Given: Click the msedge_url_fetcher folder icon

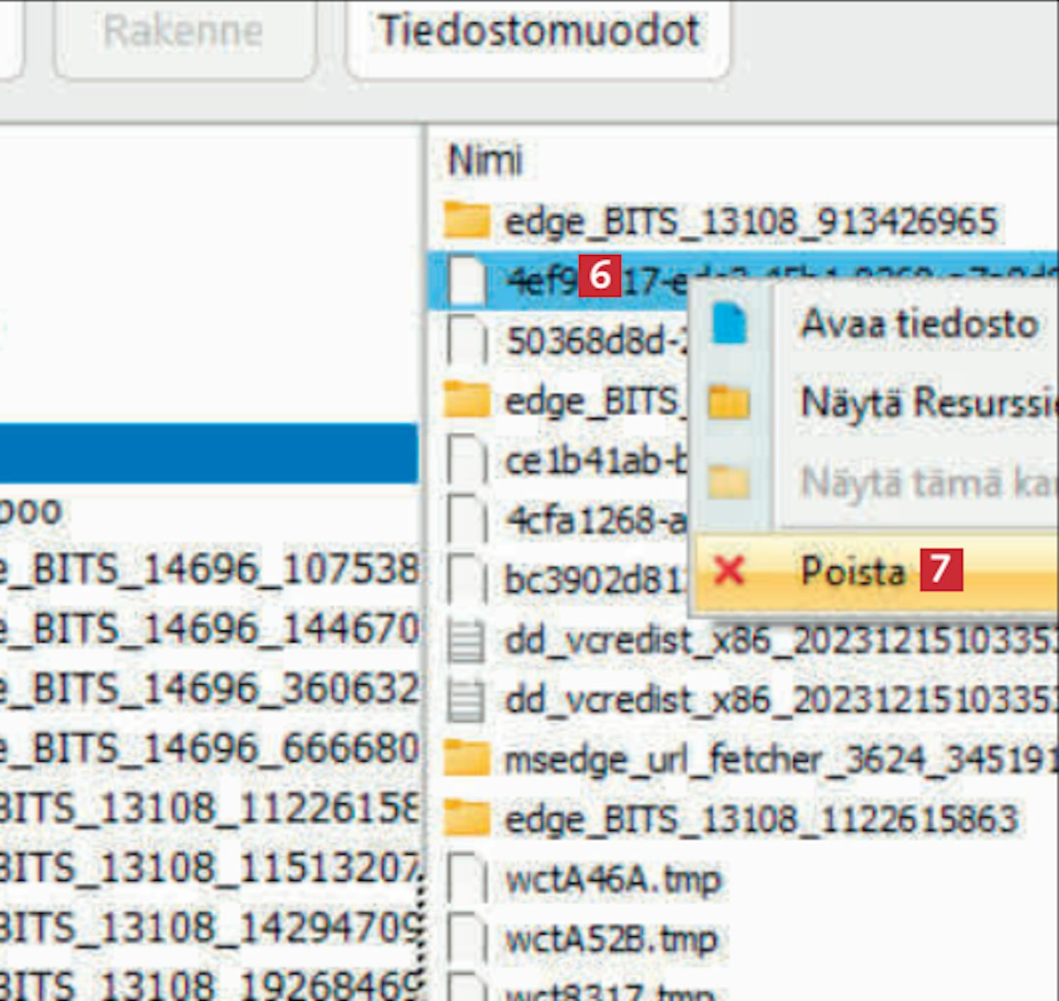Looking at the screenshot, I should click(467, 760).
